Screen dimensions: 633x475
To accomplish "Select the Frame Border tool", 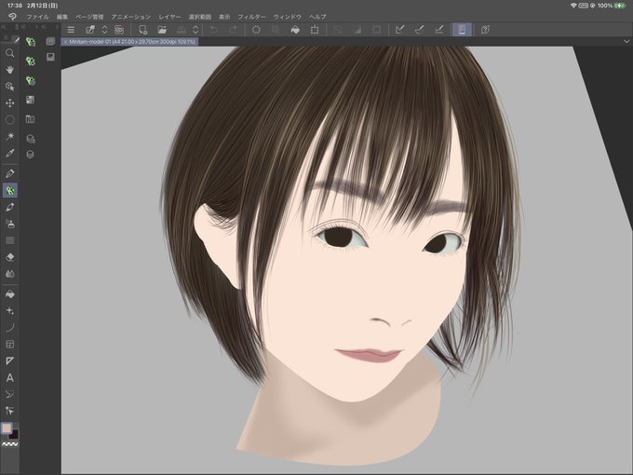I will (x=10, y=344).
